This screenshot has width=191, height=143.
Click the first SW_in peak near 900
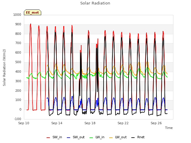point(30,24)
